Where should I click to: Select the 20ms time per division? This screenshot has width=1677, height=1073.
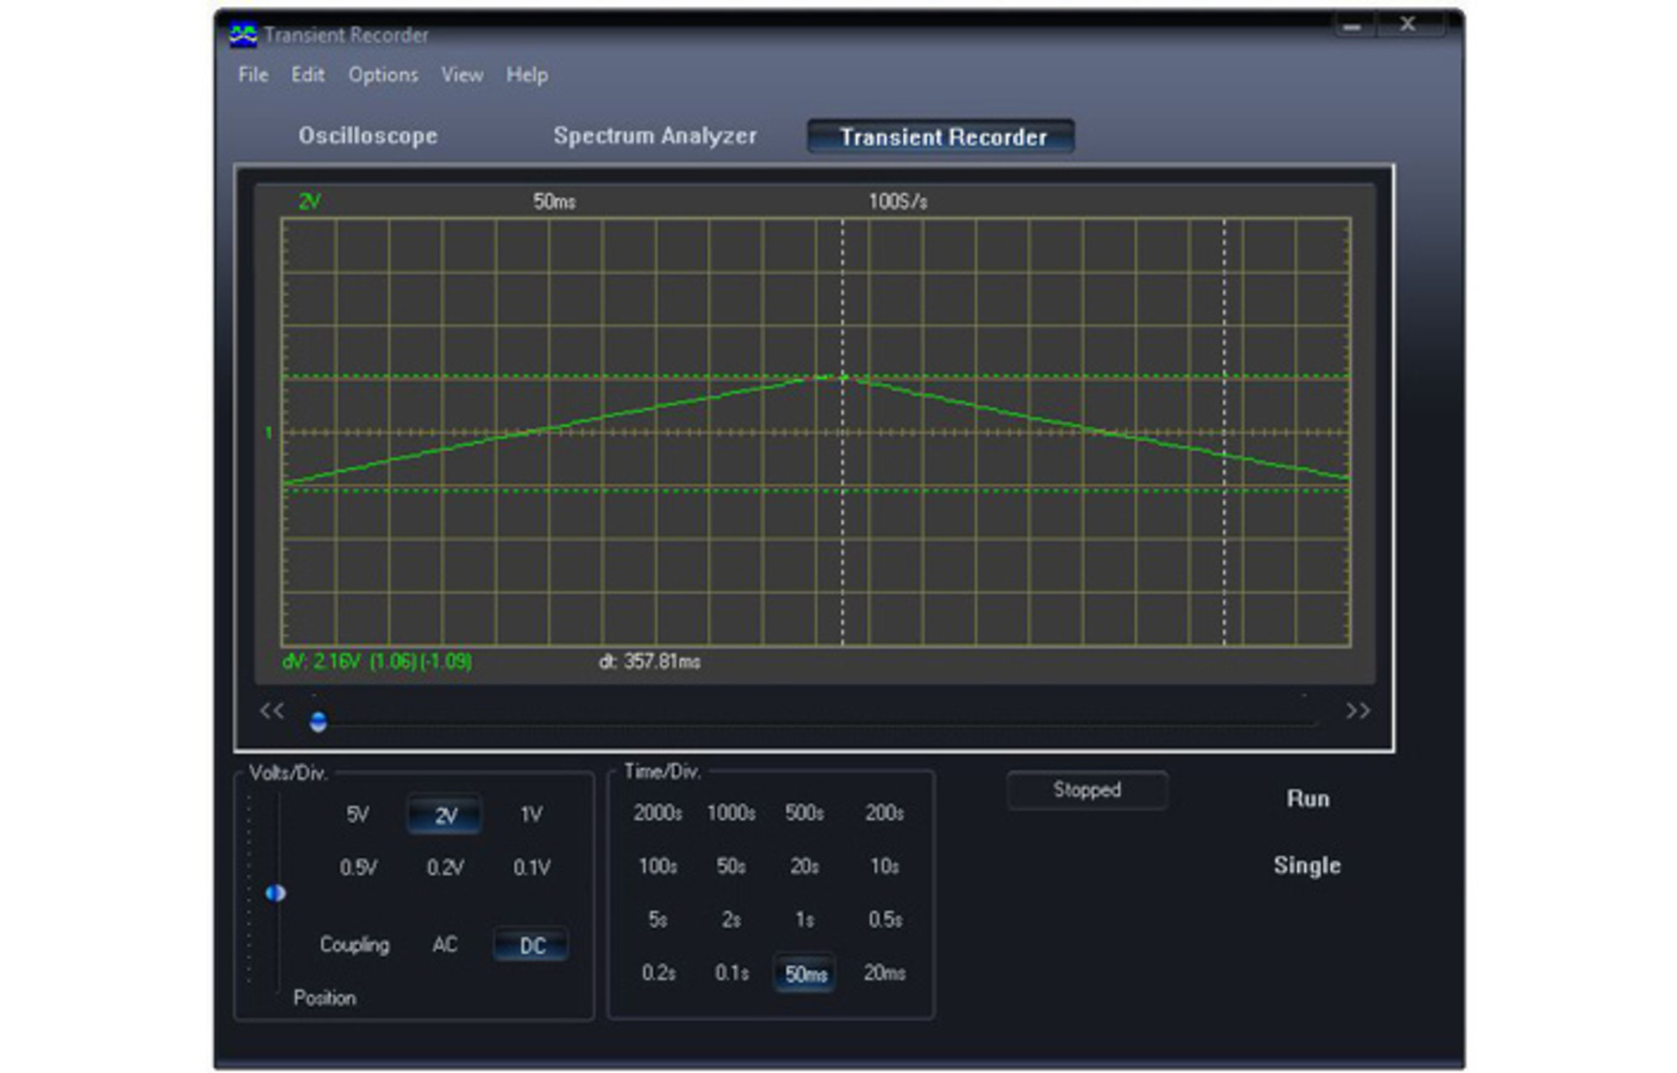pyautogui.click(x=884, y=973)
